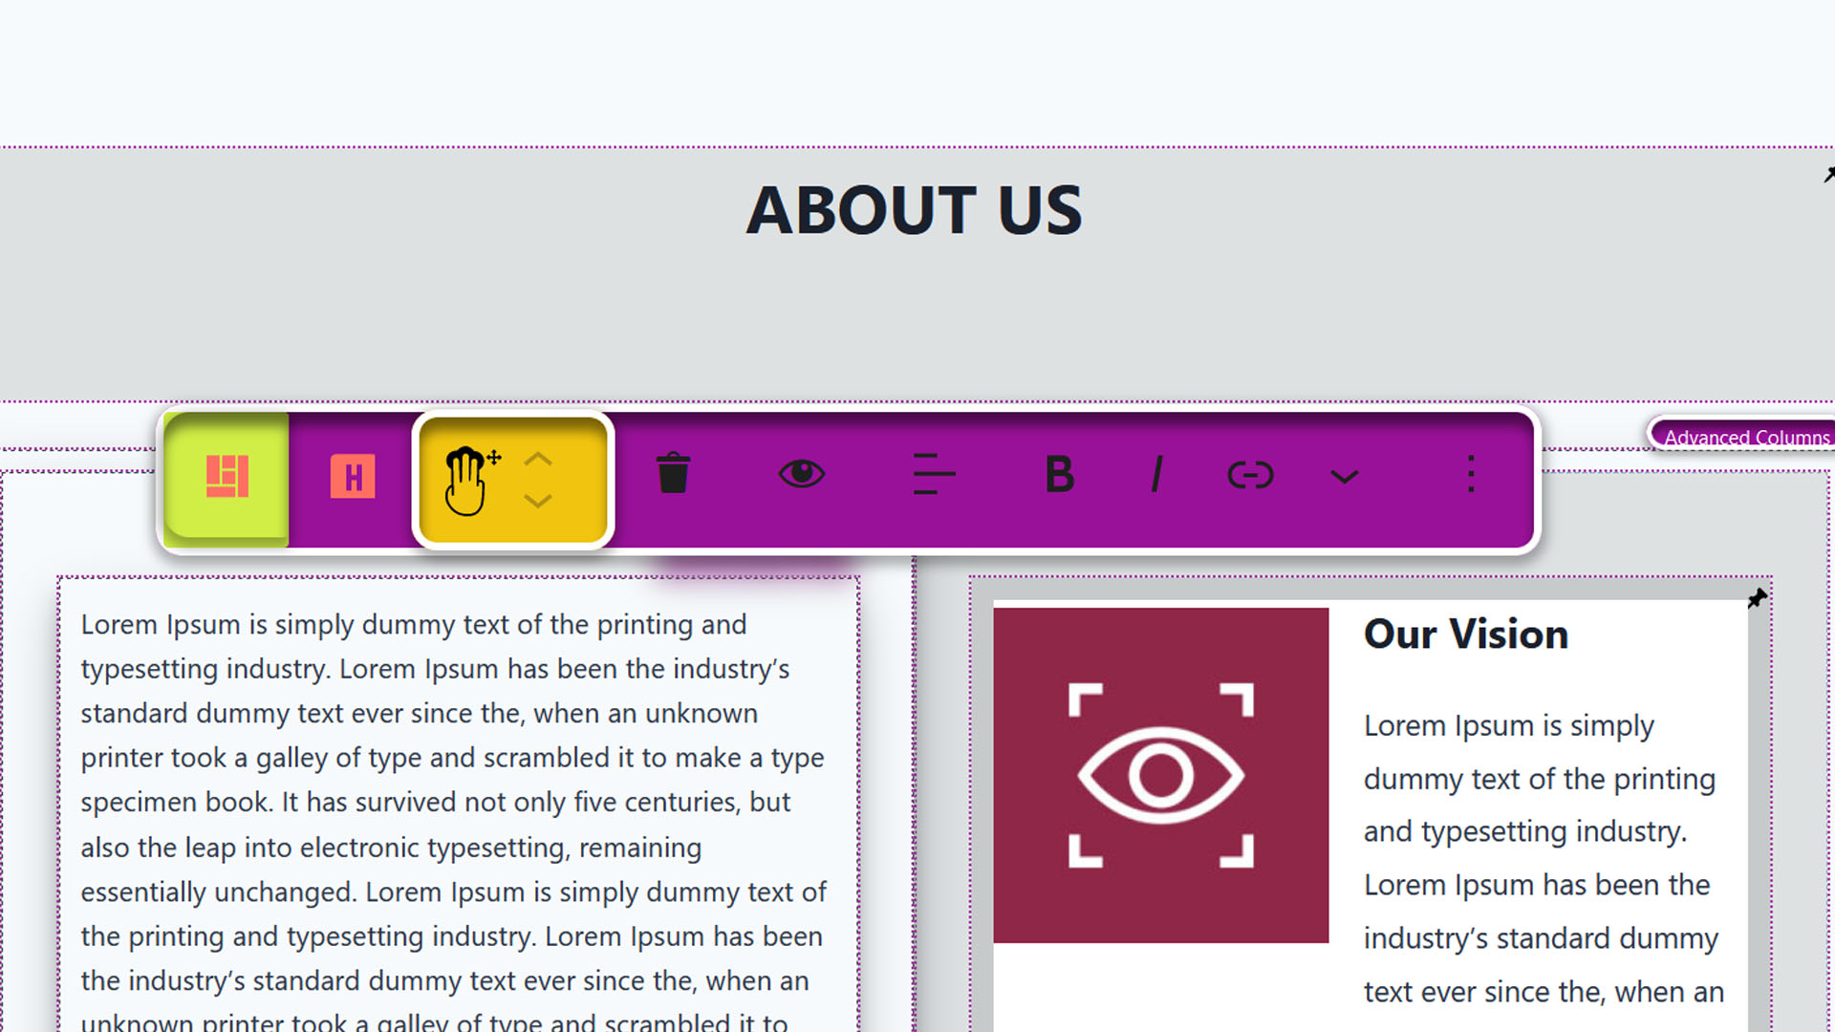Click the Our Vision description paragraph
This screenshot has height=1032, width=1835.
(x=1544, y=858)
